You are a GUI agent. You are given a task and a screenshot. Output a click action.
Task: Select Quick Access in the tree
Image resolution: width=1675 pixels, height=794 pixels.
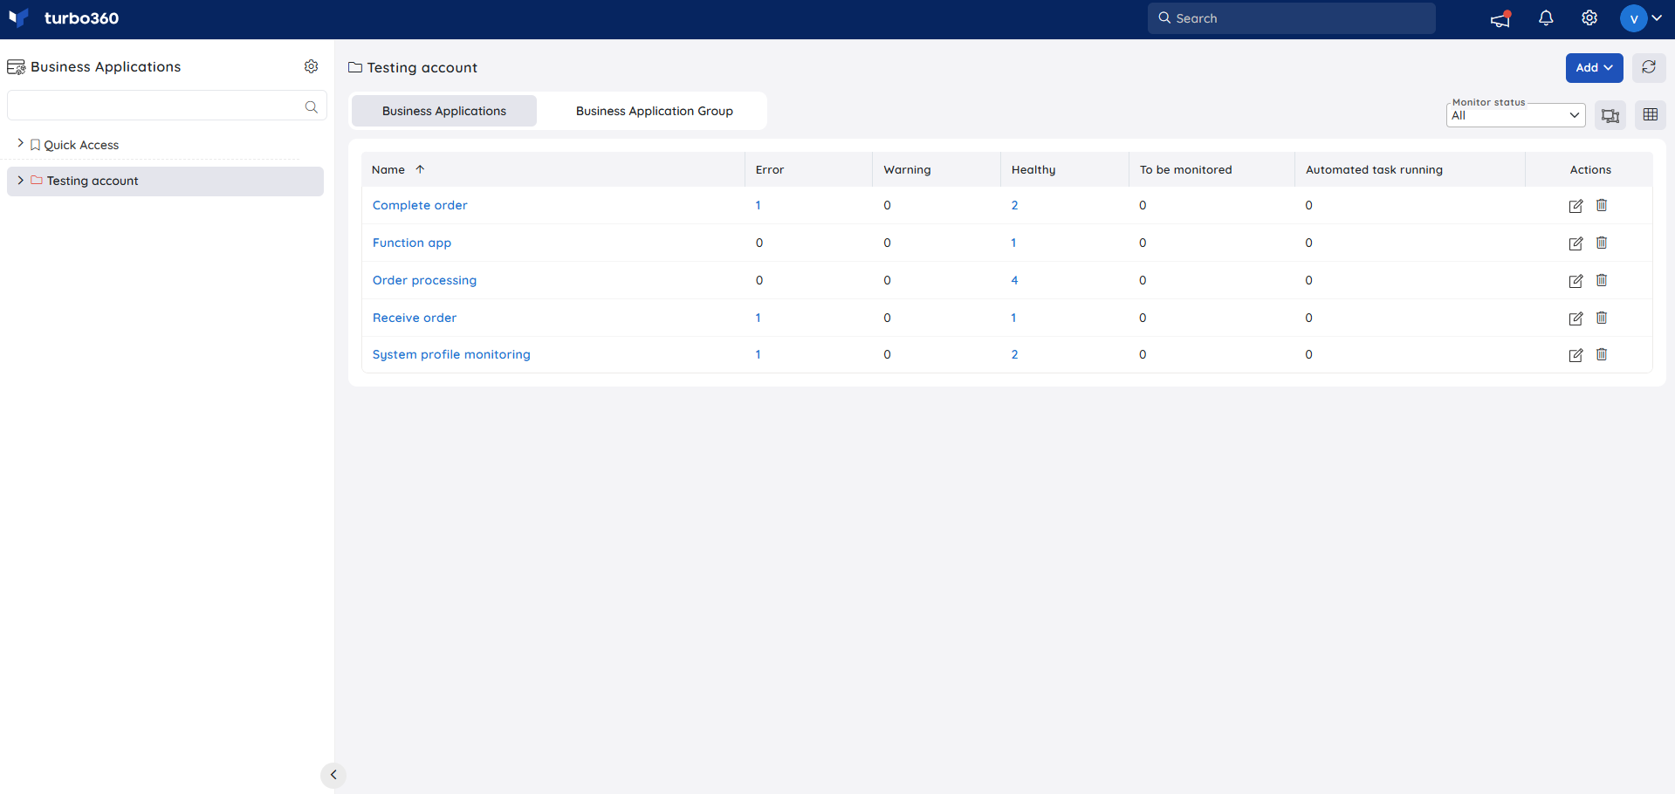click(x=81, y=145)
